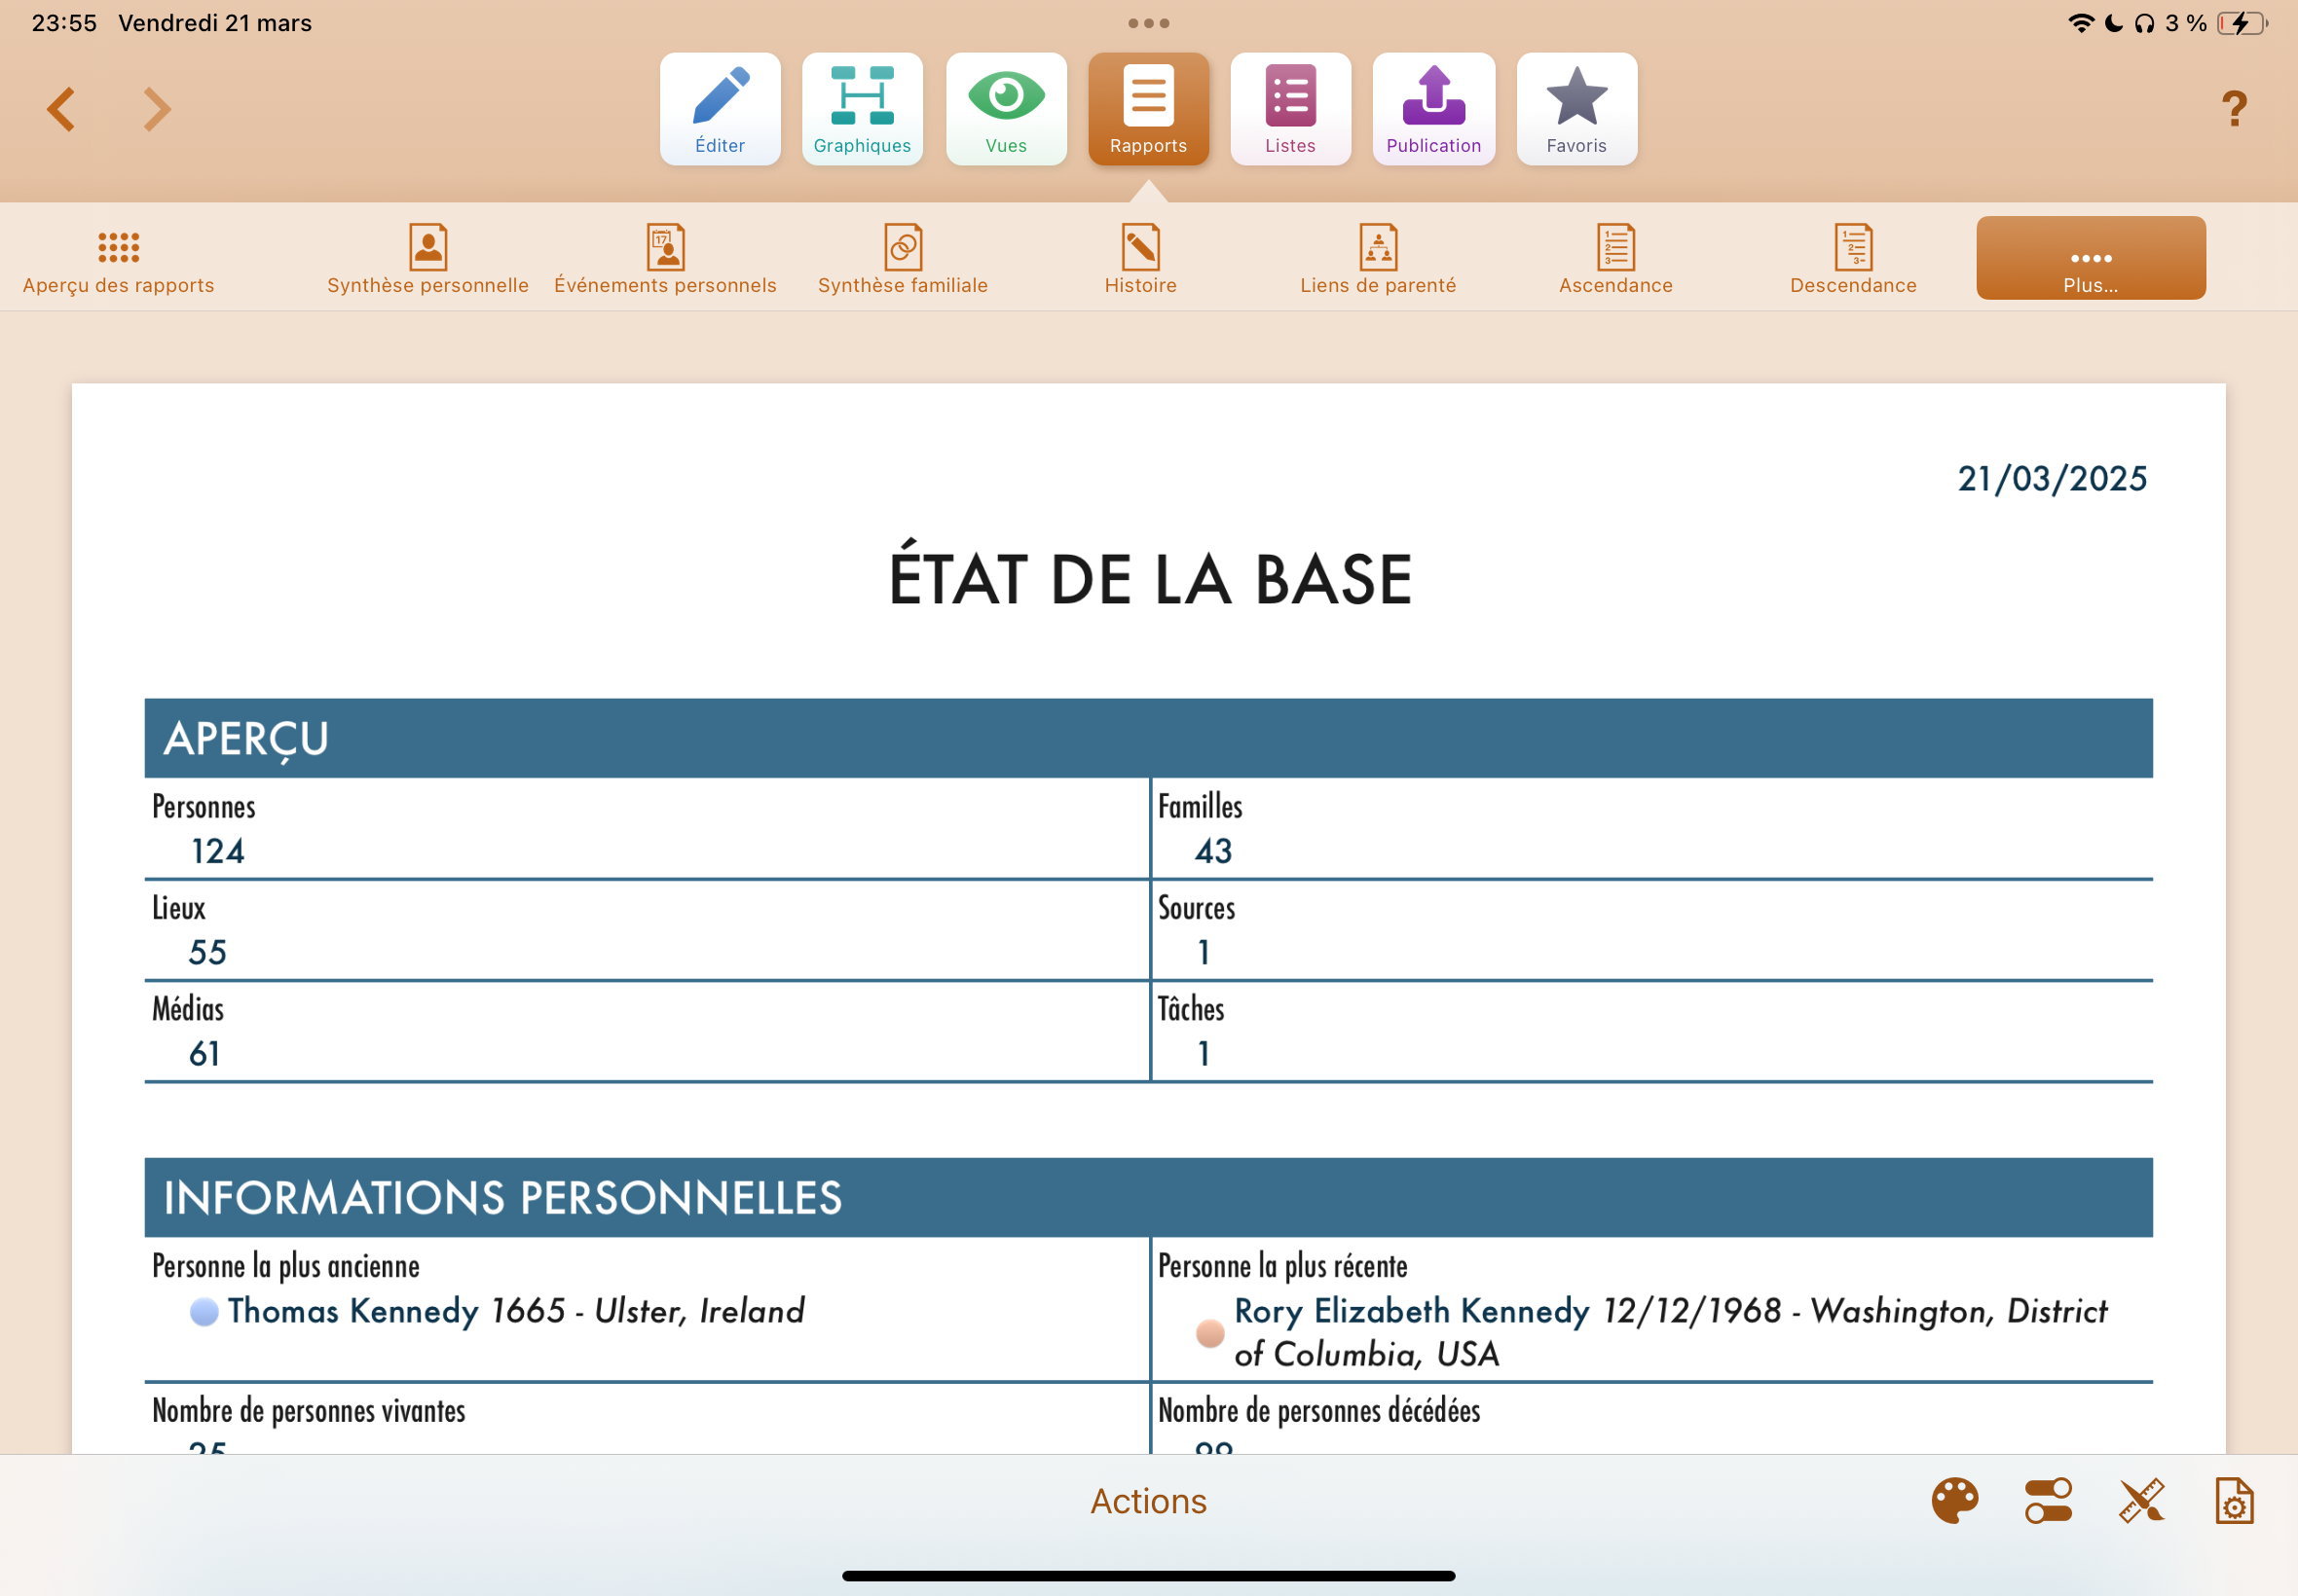2298x1596 pixels.
Task: Open the ruler and pencil layout icon
Action: click(2142, 1501)
